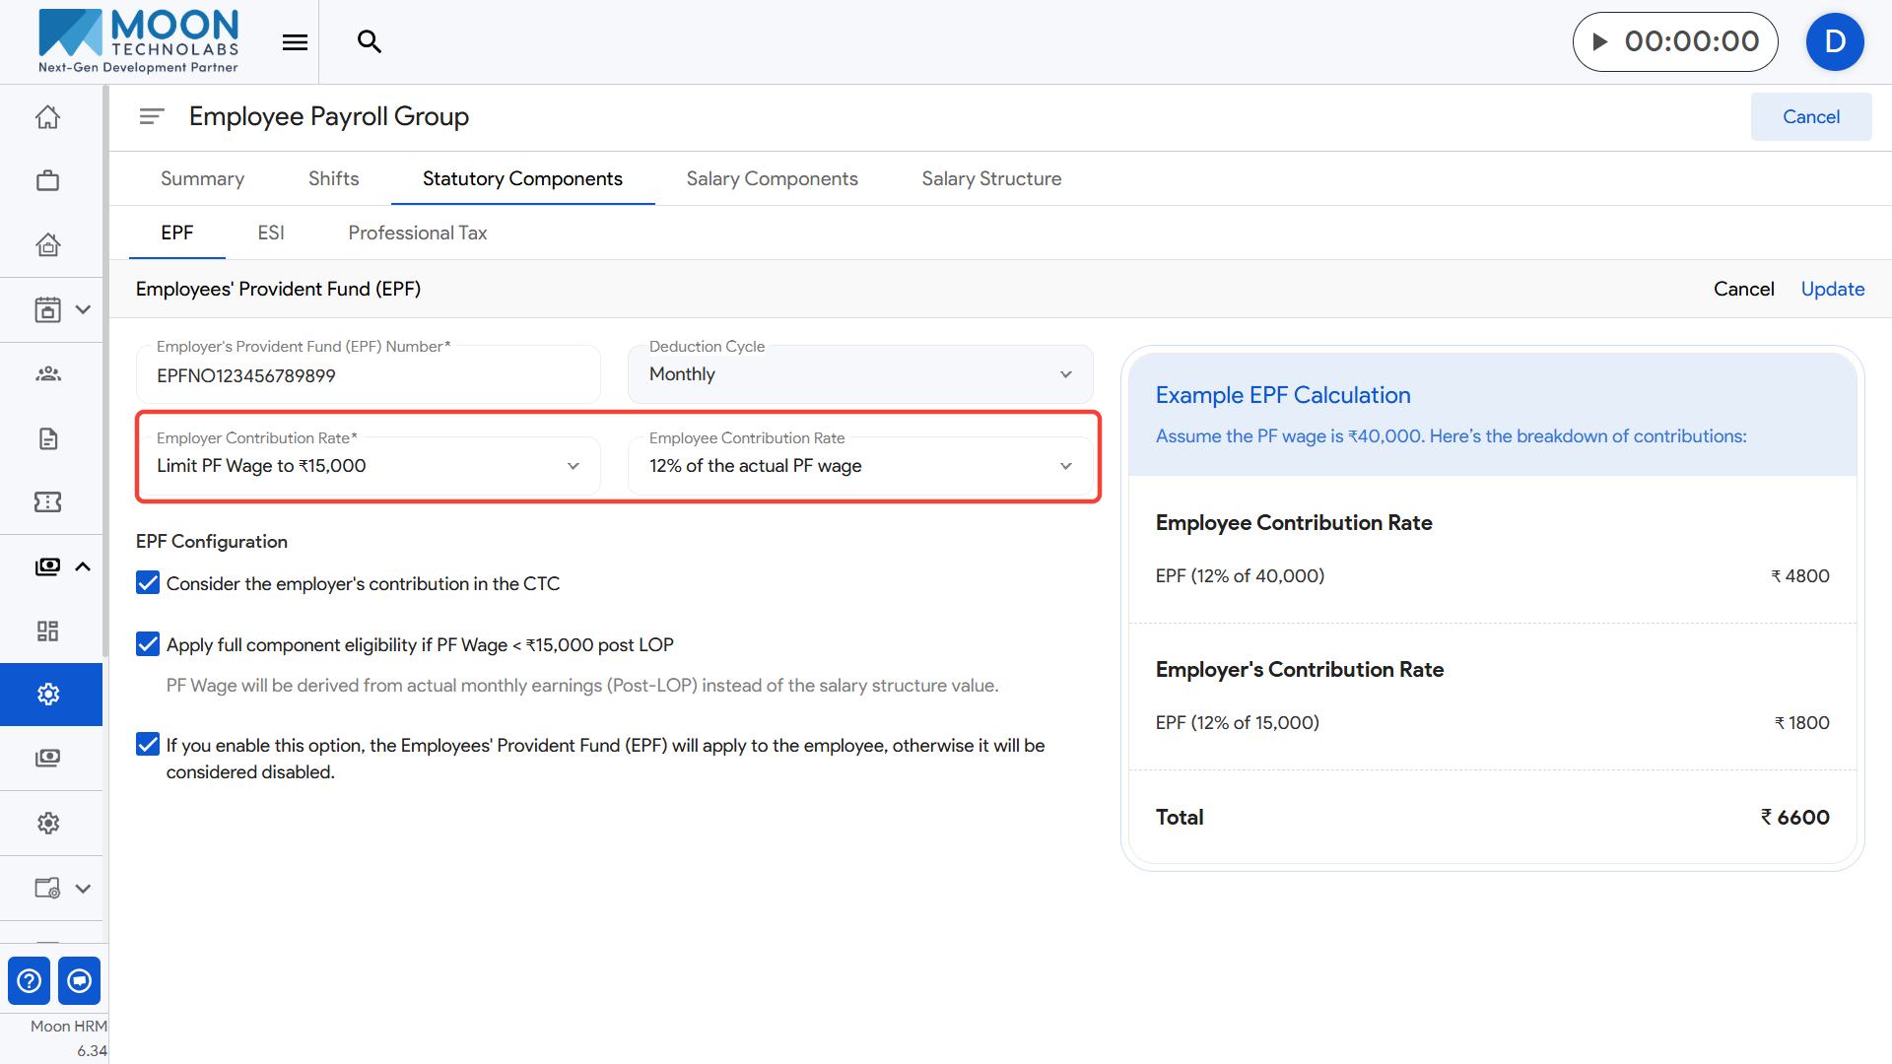1892x1064 pixels.
Task: Open the briefcase icon in sidebar
Action: 47,180
